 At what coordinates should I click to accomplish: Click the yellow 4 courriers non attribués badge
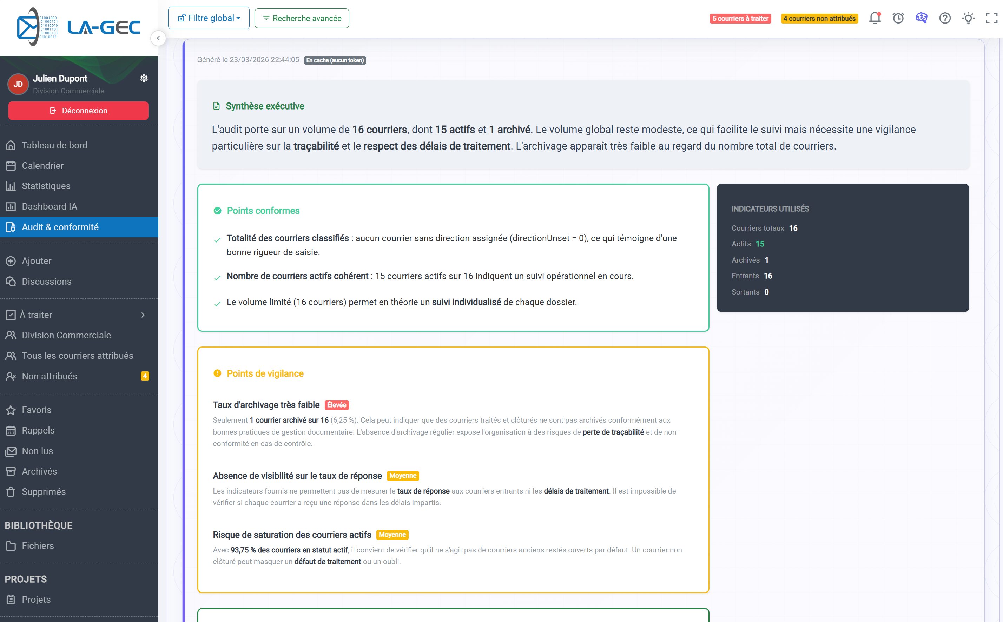tap(819, 19)
